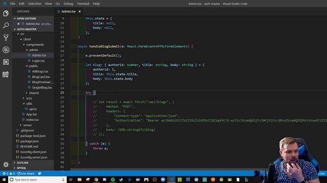Open Chrome from the taskbar
Screen dimensions: 327x183
pyautogui.click(x=96, y=179)
